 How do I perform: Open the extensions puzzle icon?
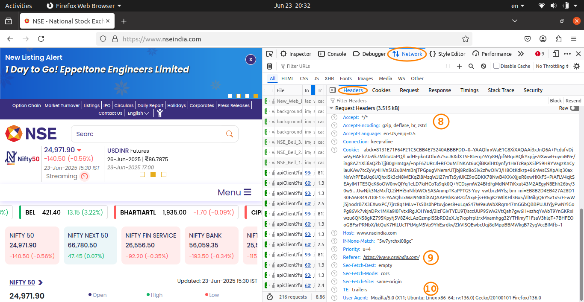(x=558, y=39)
